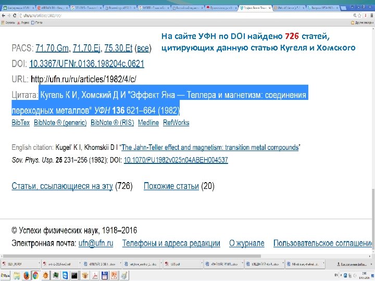375x281 pixels.
Task: Open BibNote (generic) citation link
Action: (x=60, y=123)
